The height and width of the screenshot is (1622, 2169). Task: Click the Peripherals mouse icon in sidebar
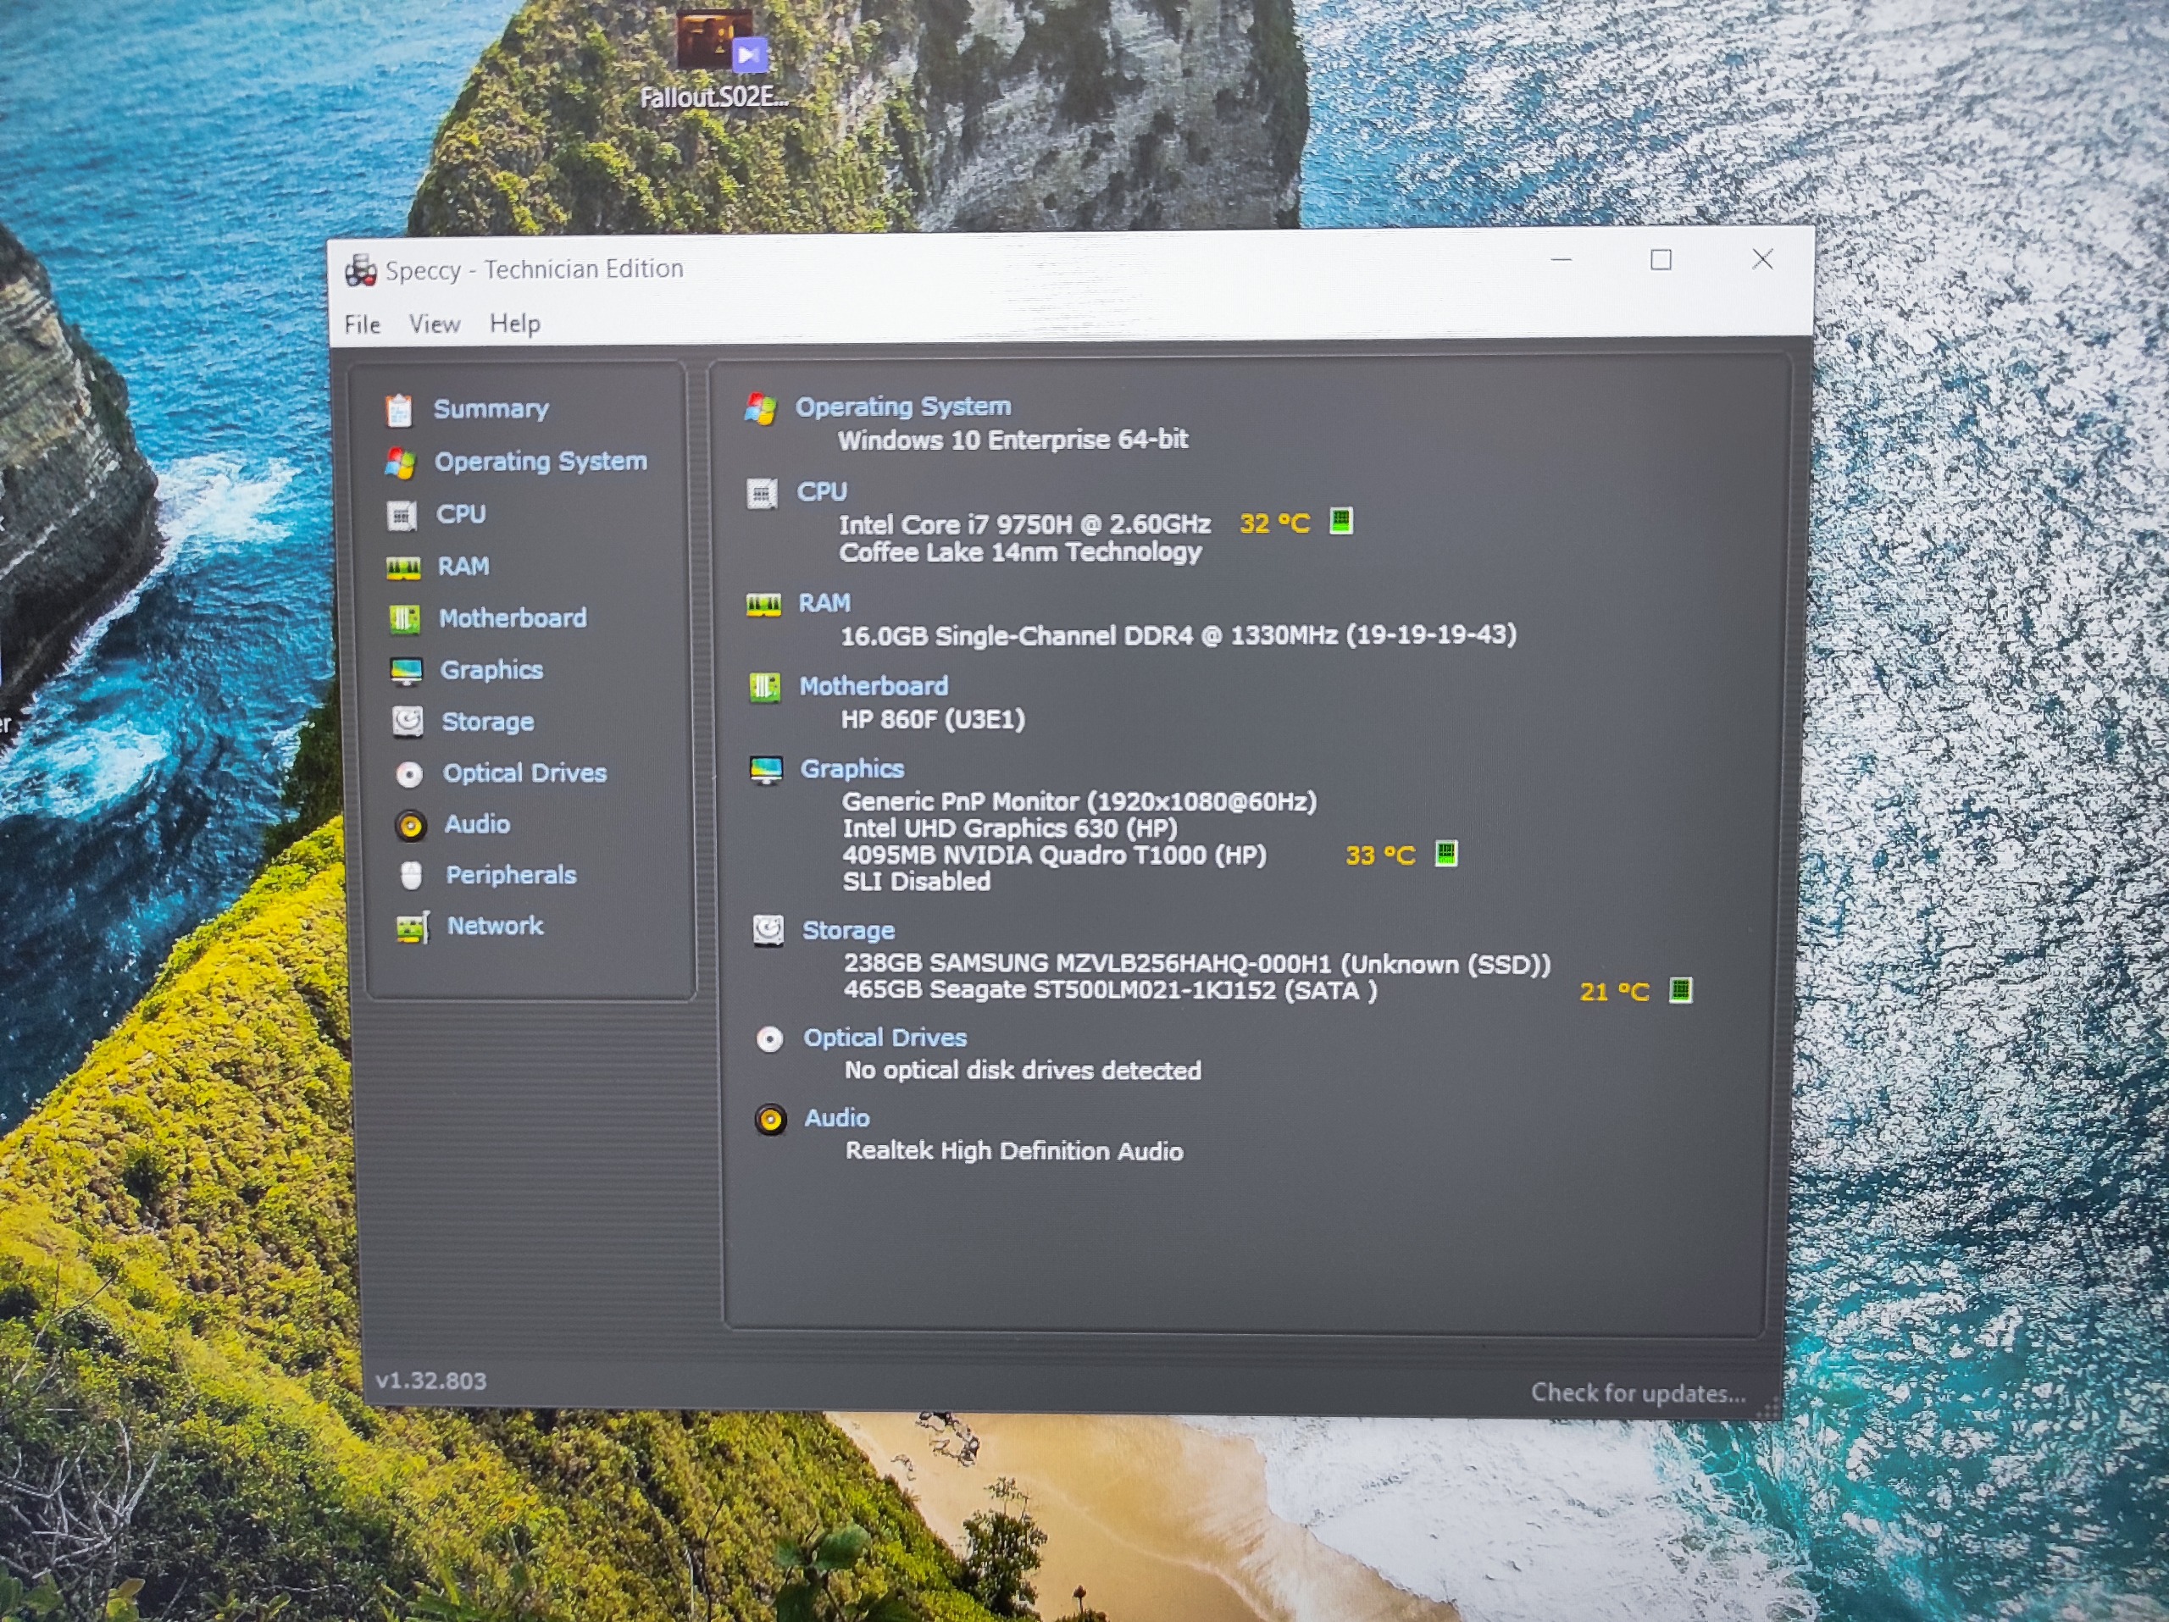412,875
